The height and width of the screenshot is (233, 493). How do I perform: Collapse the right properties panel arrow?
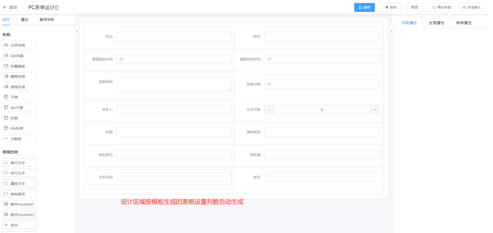[x=391, y=31]
